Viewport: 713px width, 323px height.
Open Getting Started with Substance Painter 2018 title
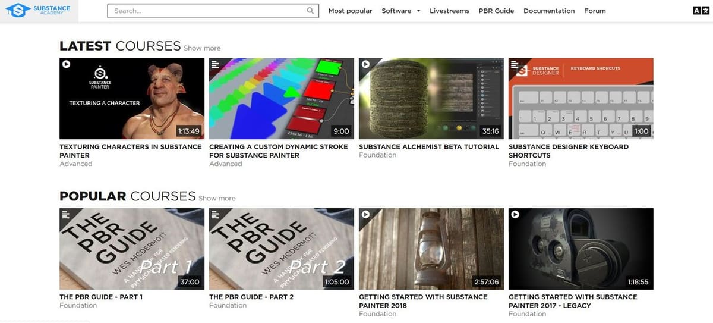coord(423,301)
